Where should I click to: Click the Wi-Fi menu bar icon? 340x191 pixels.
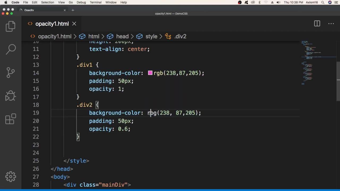click(266, 2)
